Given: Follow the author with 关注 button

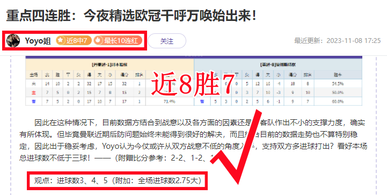Looking at the screenshot, I should pos(167,41).
